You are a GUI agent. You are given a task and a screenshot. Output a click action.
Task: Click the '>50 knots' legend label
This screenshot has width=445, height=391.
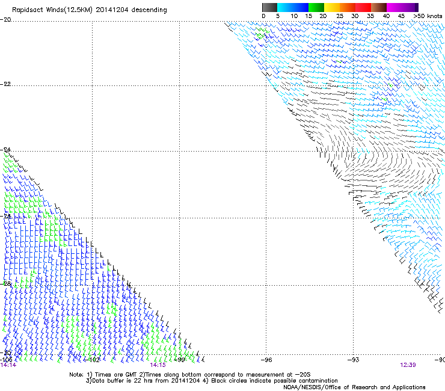(428, 16)
